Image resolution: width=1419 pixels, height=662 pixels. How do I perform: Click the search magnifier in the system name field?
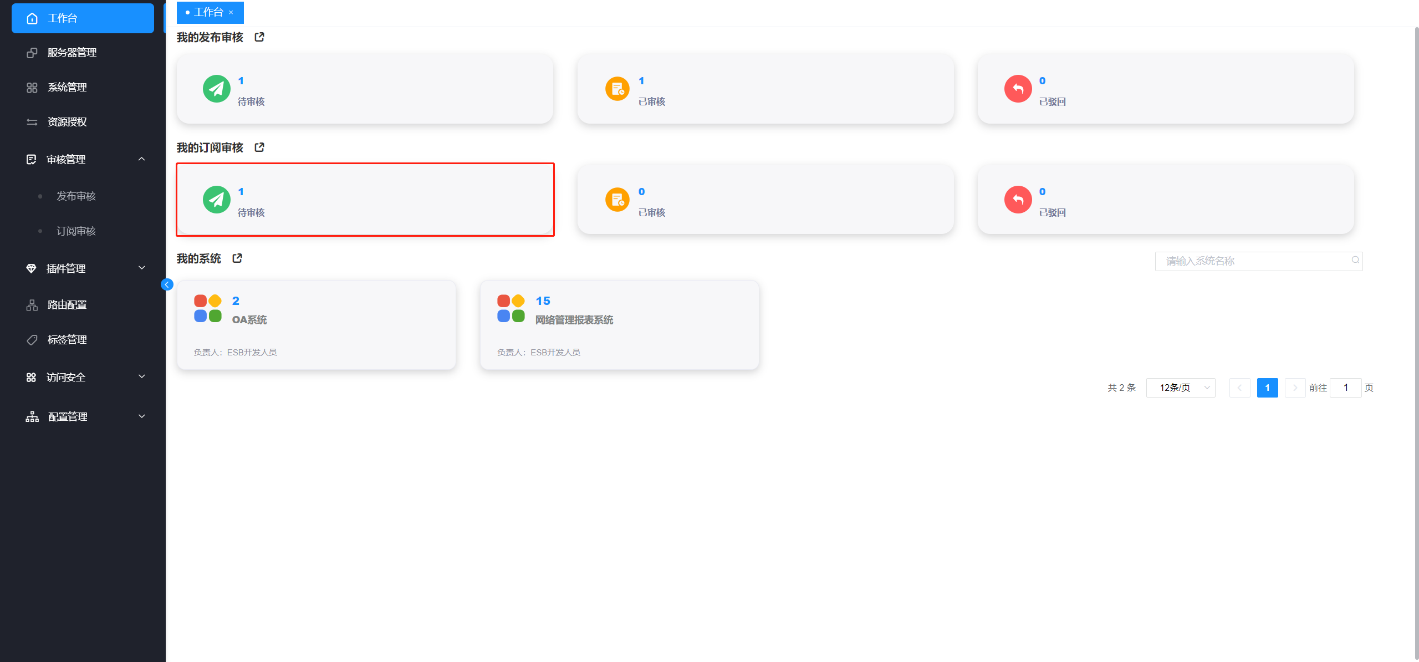pyautogui.click(x=1355, y=260)
